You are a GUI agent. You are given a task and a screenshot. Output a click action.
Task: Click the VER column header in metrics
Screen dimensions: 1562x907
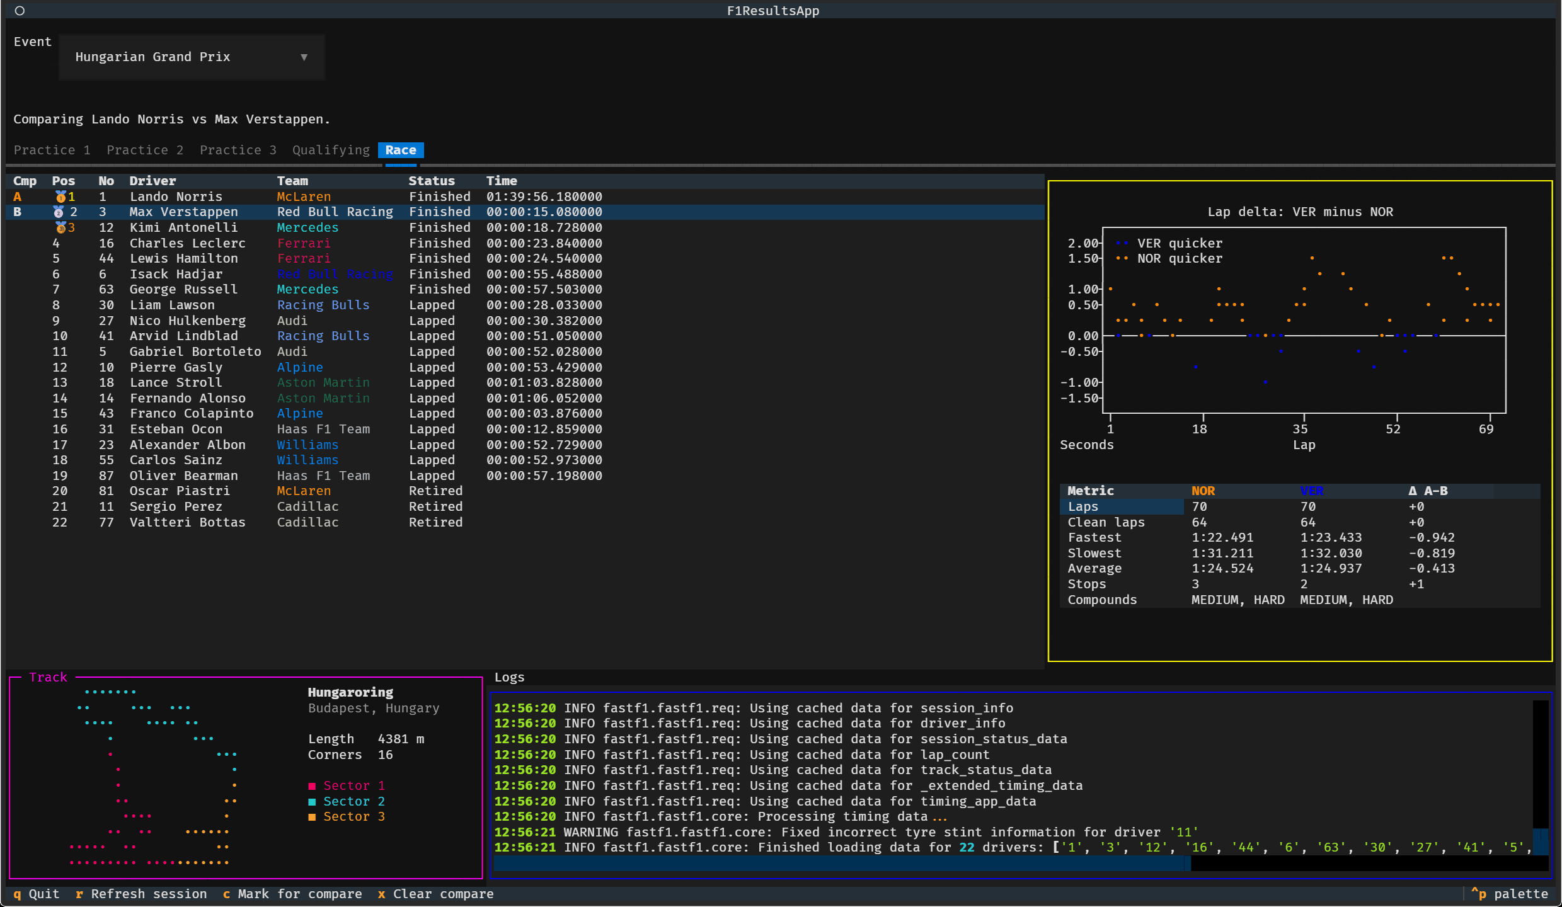click(x=1311, y=491)
